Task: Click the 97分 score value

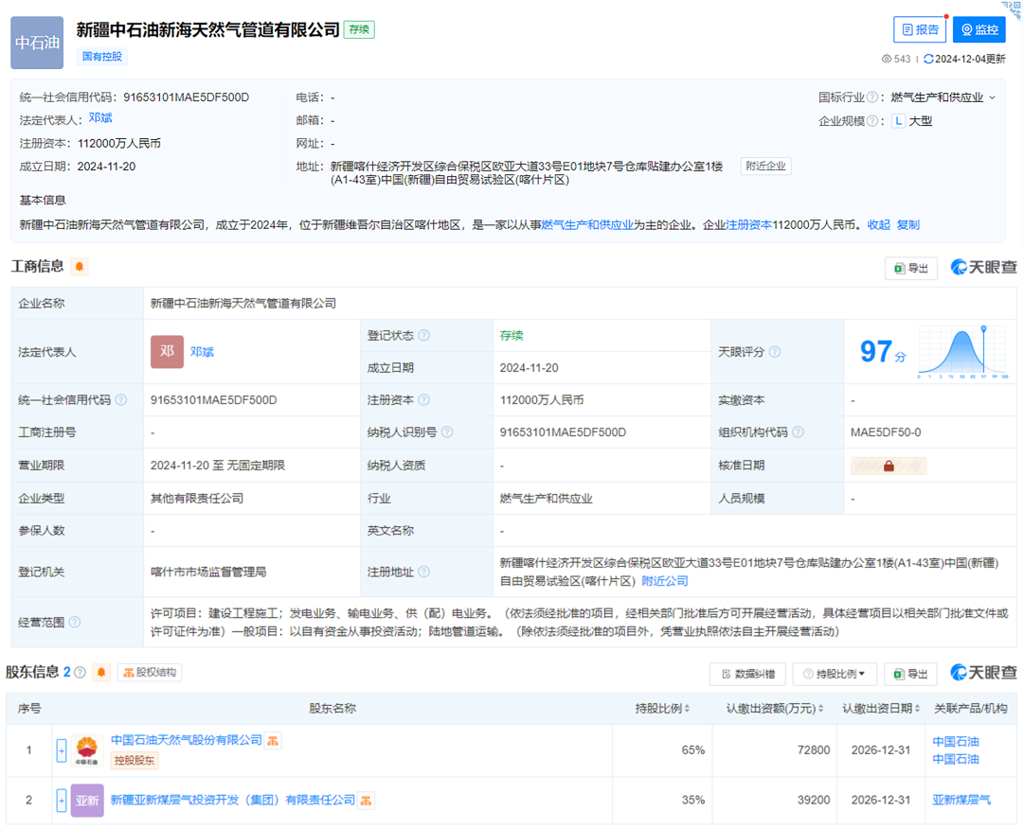Action: point(884,351)
